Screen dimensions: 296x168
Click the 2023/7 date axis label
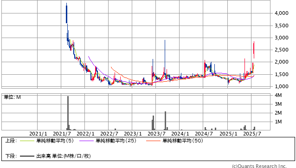[x=156, y=134]
